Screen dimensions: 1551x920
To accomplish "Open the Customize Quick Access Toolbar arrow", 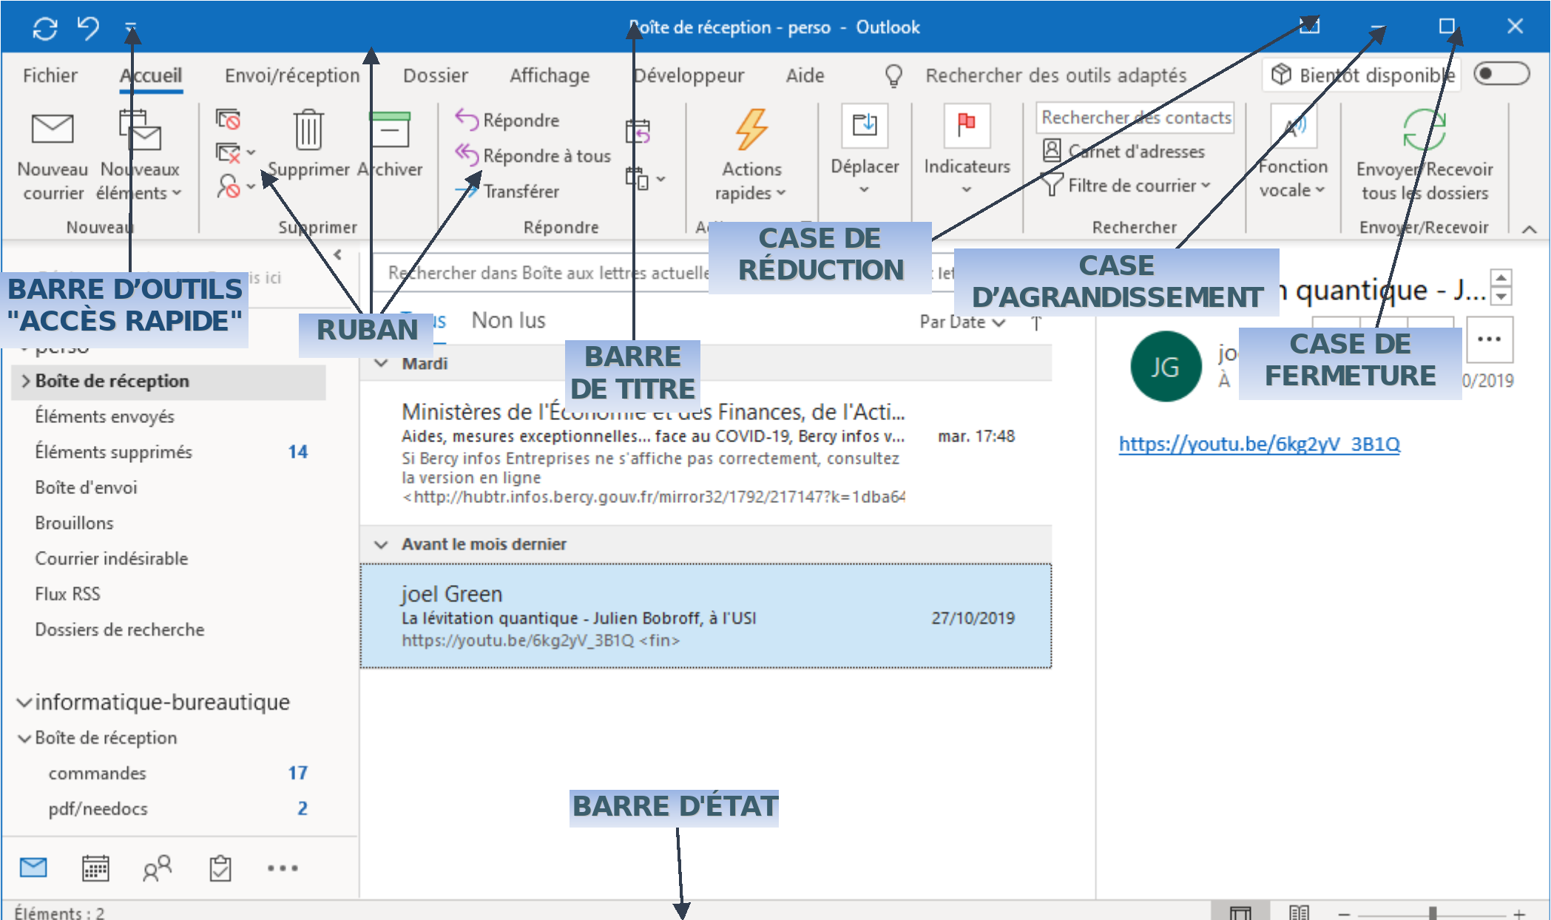I will (131, 28).
